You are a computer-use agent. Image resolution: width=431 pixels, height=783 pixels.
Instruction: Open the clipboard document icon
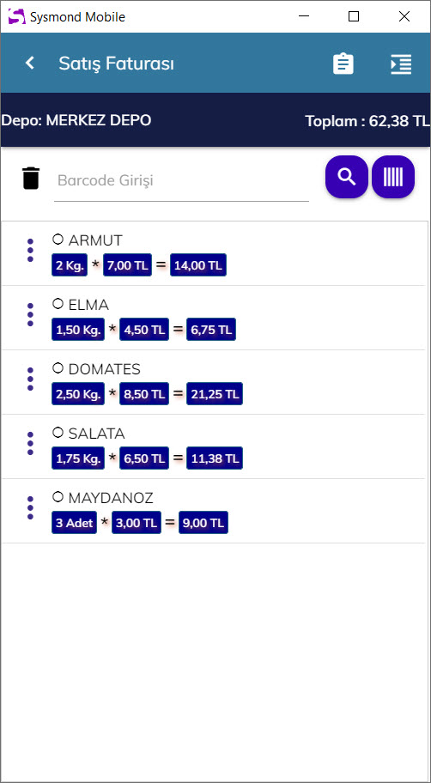[343, 64]
